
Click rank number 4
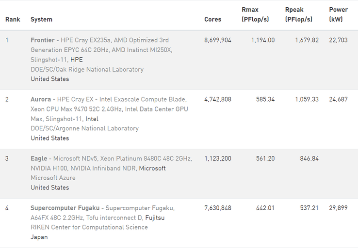coord(7,208)
